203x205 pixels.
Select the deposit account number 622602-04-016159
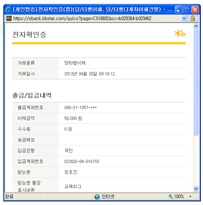coord(82,162)
